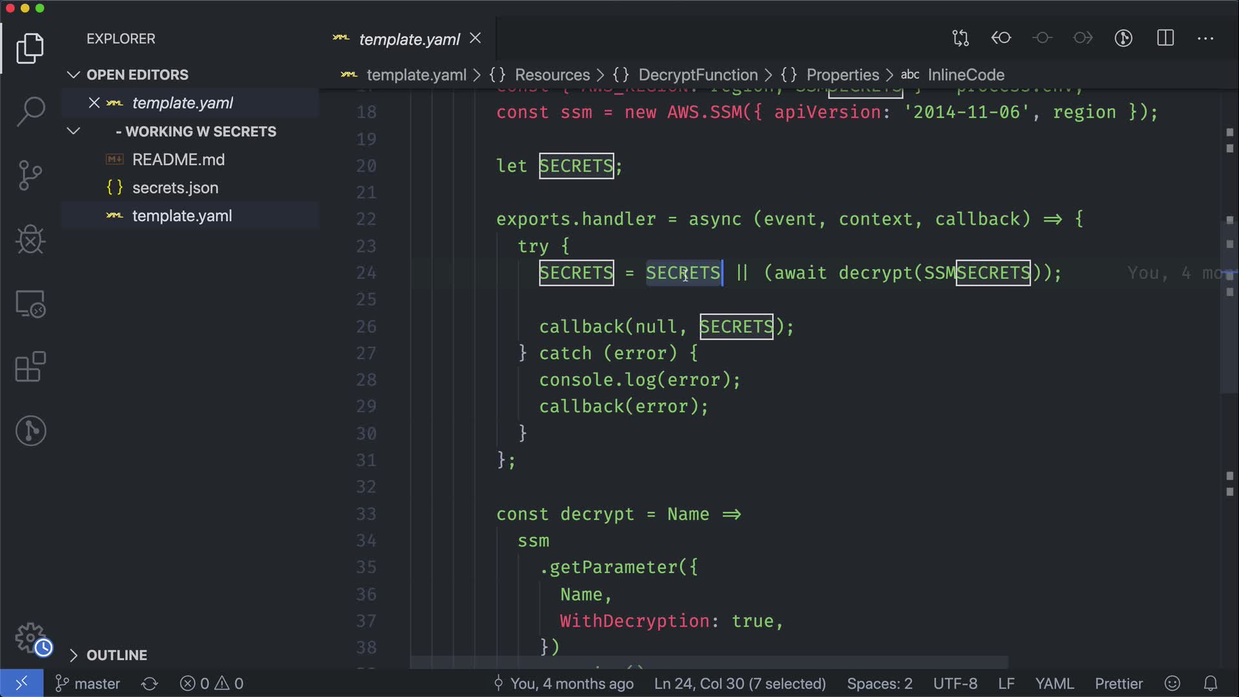Open the Extensions view
Screen dimensions: 1239x697
pyautogui.click(x=30, y=367)
